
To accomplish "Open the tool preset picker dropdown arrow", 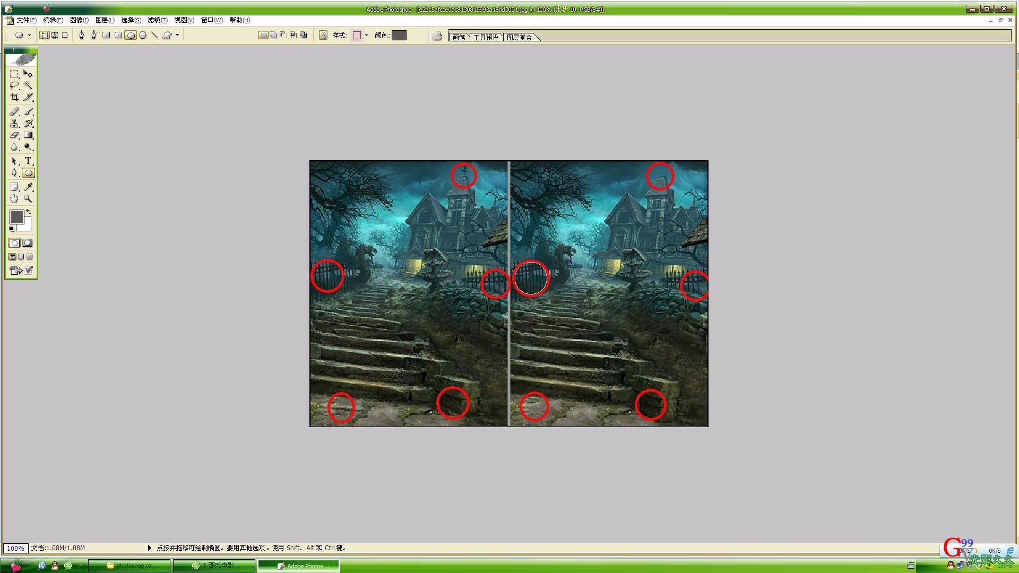I will tap(29, 35).
